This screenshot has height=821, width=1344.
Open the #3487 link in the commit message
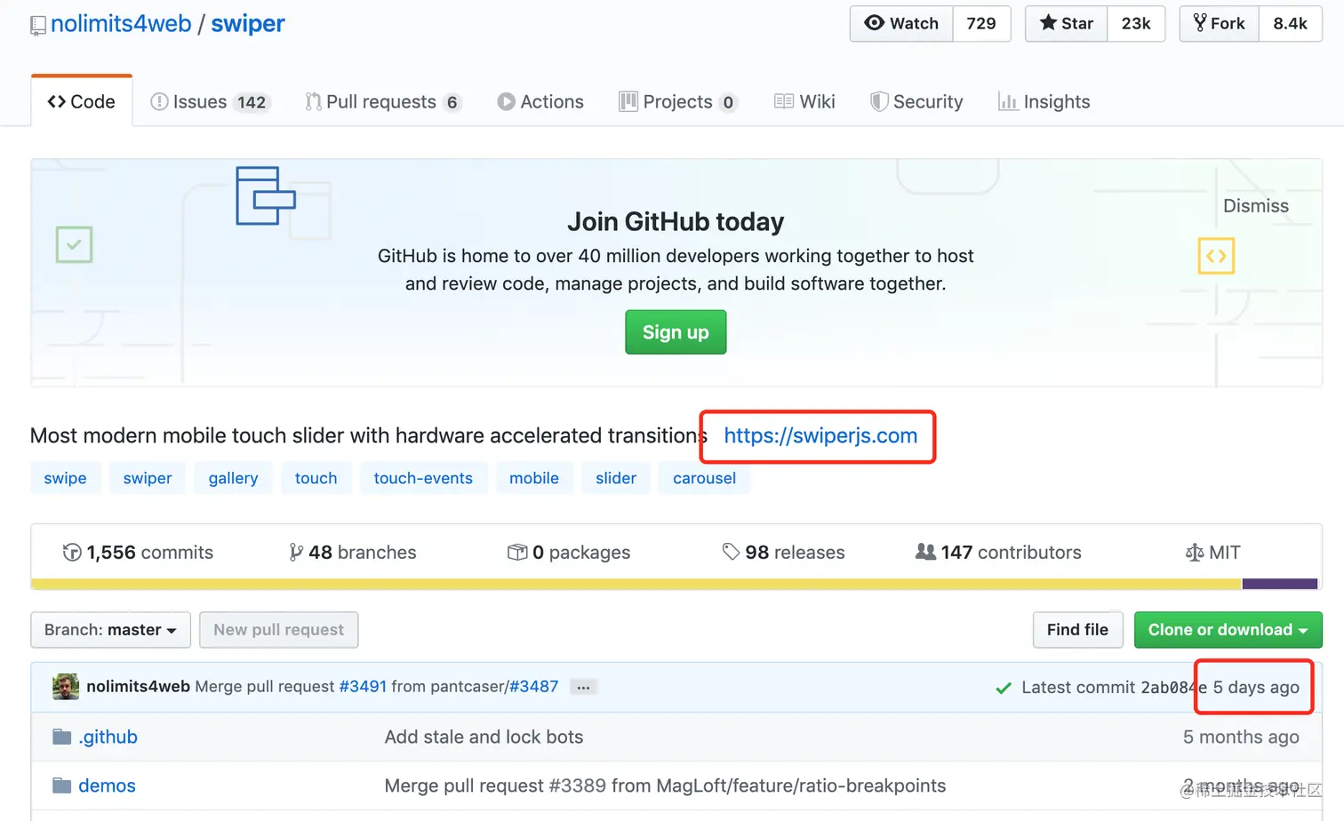coord(533,687)
